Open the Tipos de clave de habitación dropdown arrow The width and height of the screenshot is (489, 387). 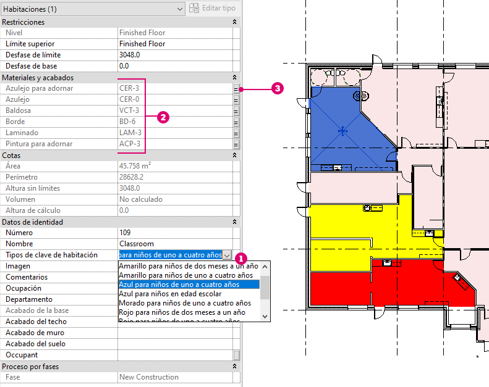point(227,256)
